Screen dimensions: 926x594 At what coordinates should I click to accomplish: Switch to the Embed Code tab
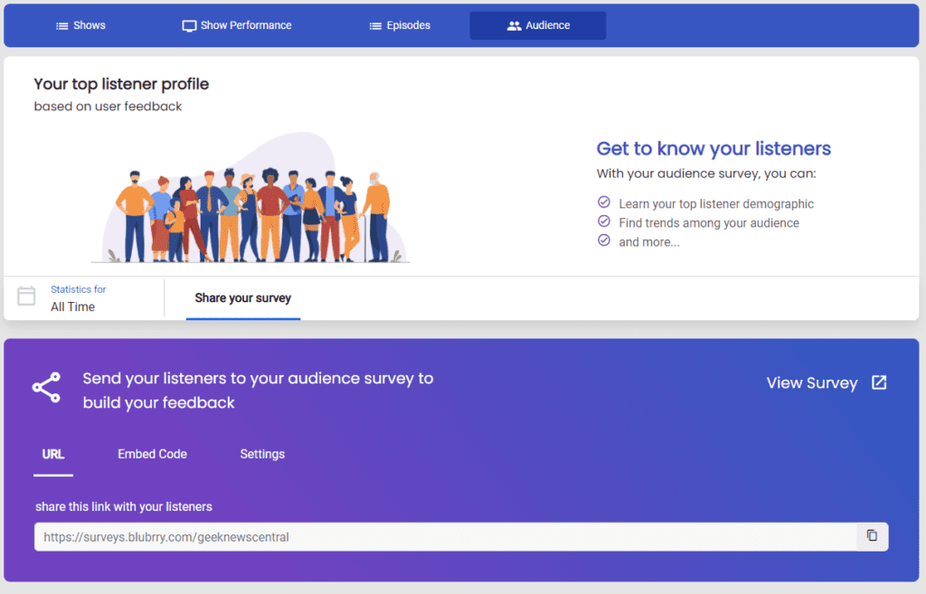pos(152,454)
